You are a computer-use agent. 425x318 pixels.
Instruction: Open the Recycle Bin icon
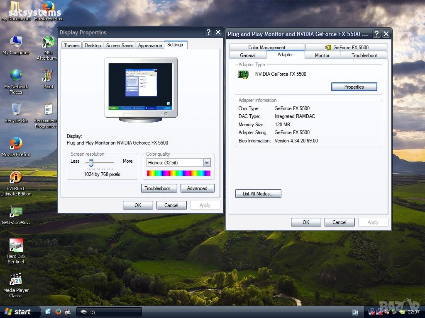tap(16, 111)
